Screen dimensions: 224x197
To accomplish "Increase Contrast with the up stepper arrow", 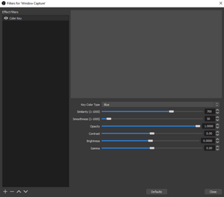I will coord(218,132).
